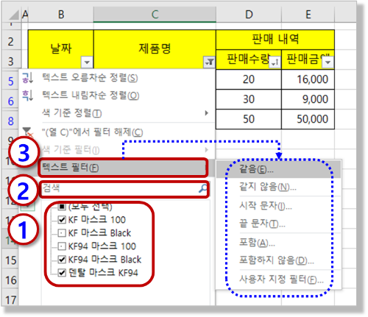Select column D header

pos(249,15)
